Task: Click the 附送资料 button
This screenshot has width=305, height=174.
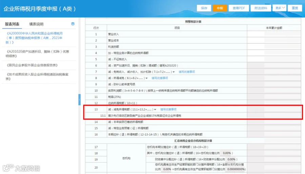Action: point(261,8)
